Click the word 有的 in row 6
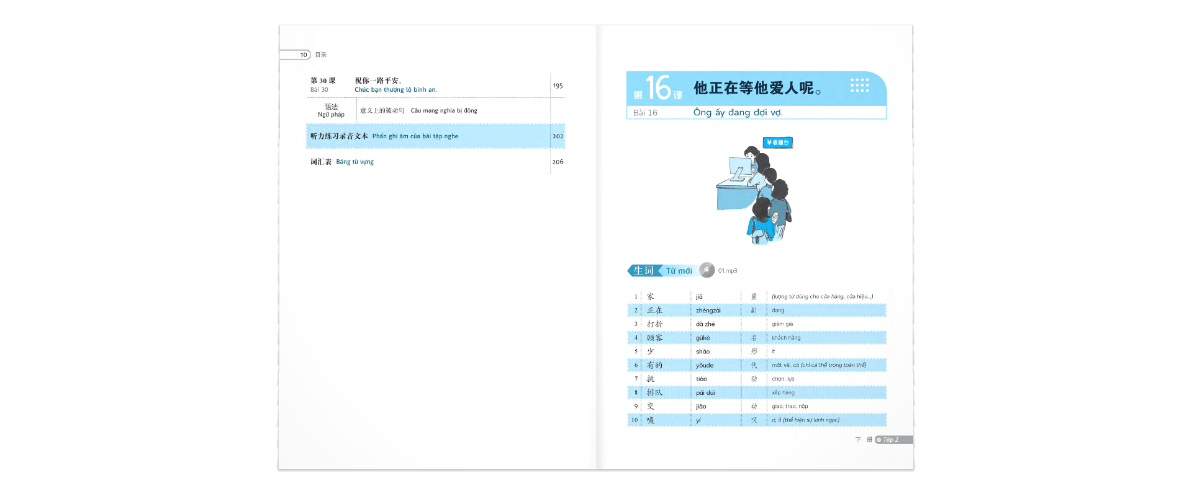The image size is (1192, 494). pos(655,365)
